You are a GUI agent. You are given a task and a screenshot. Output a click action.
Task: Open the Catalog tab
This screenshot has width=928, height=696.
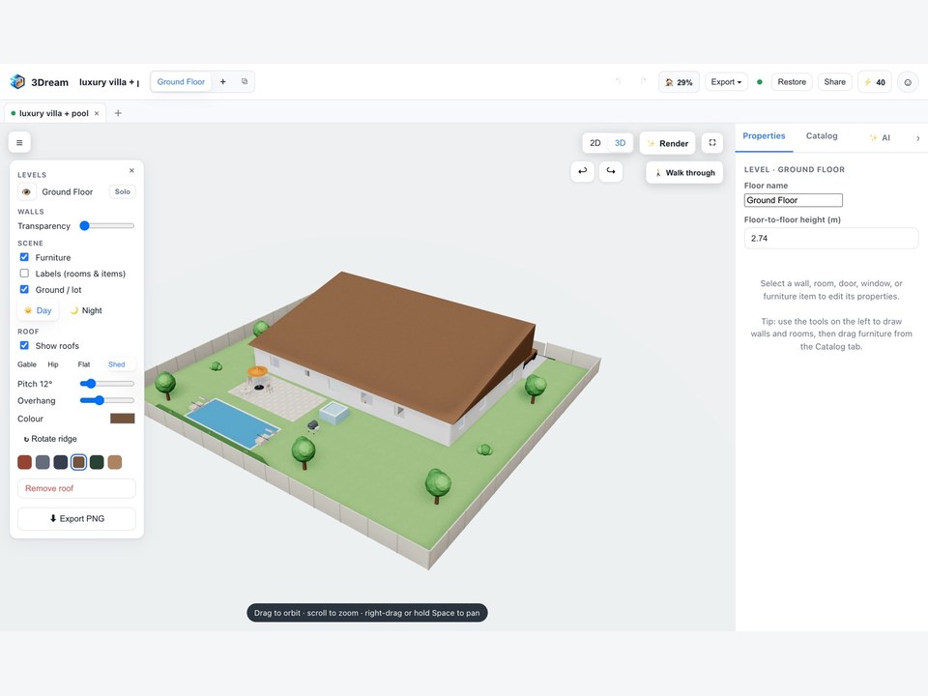[x=822, y=136]
